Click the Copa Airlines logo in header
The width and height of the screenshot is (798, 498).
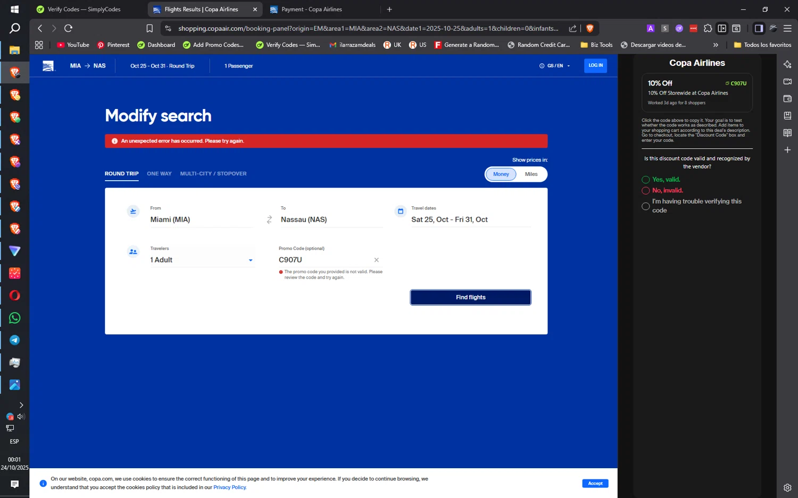(x=48, y=66)
